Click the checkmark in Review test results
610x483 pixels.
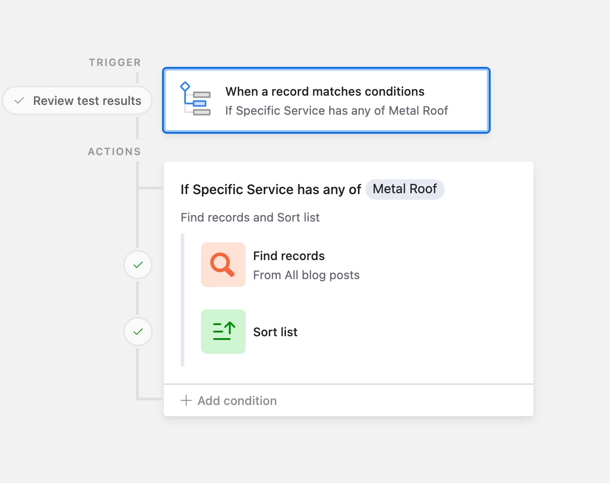(x=19, y=100)
